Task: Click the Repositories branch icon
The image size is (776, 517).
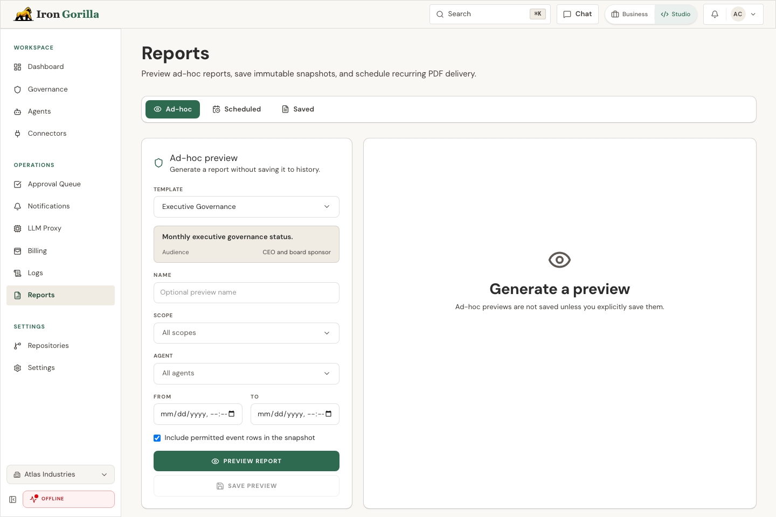Action: (x=17, y=346)
